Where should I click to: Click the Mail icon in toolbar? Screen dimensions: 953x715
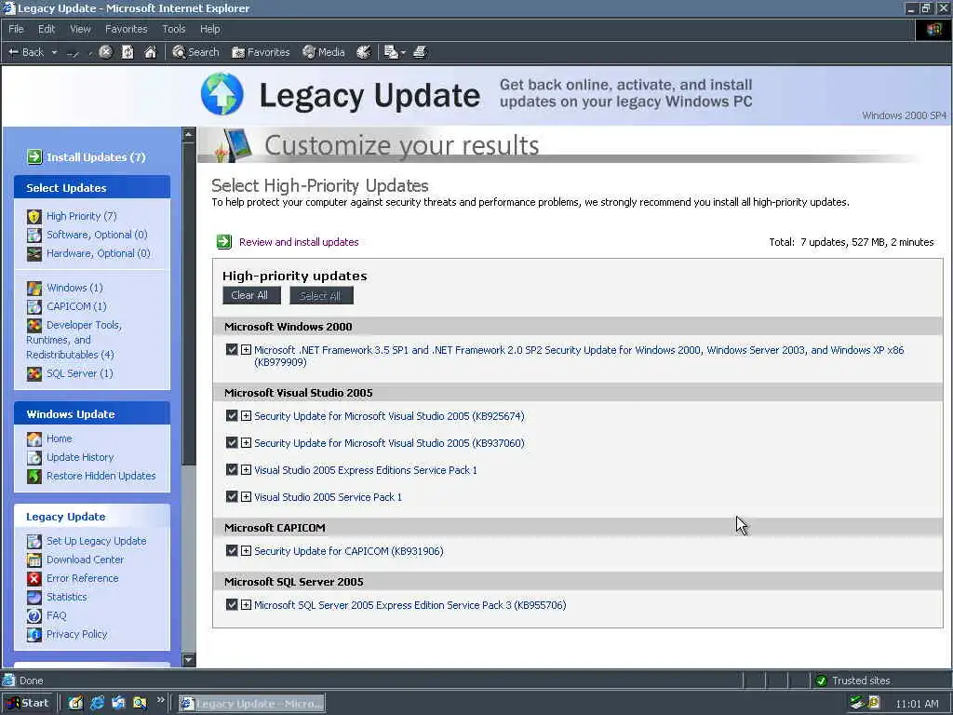pos(392,52)
